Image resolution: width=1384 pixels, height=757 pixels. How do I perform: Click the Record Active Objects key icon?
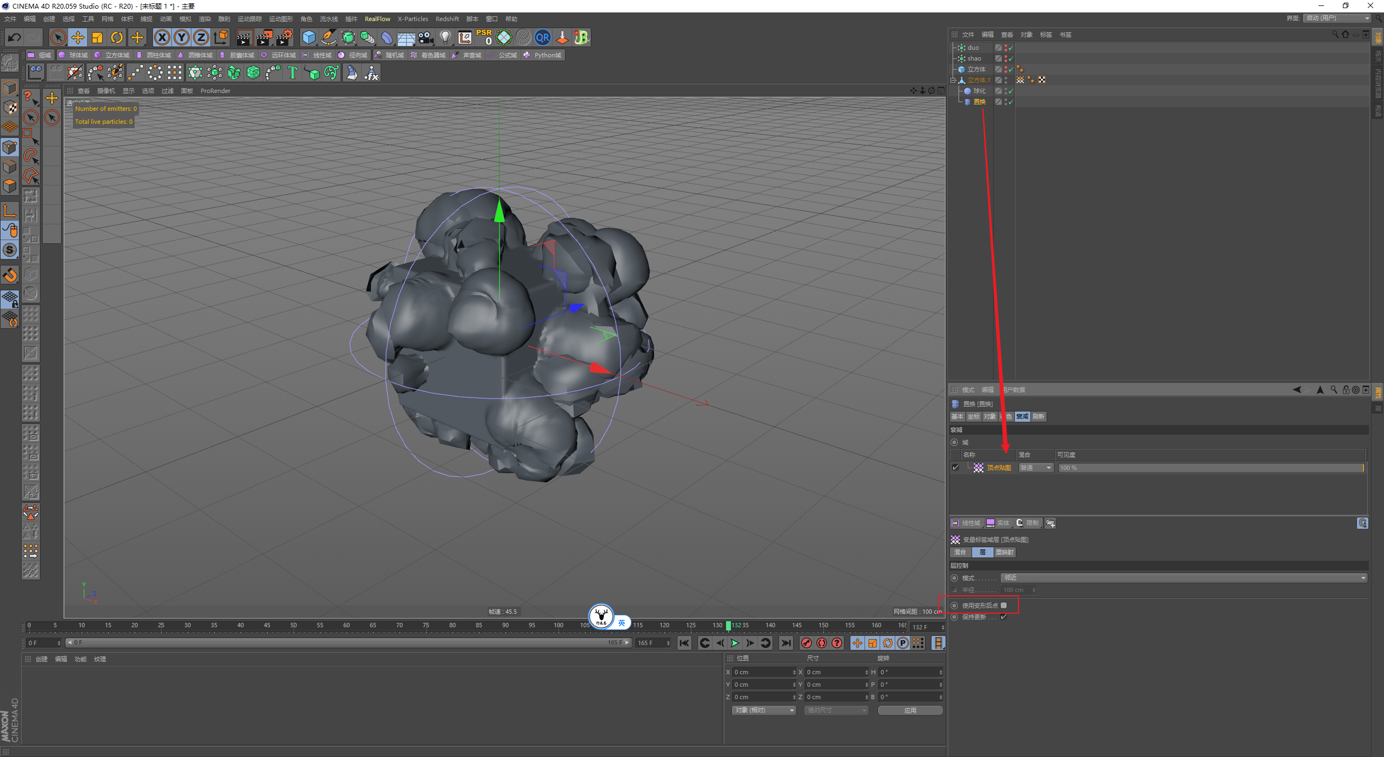coord(807,643)
